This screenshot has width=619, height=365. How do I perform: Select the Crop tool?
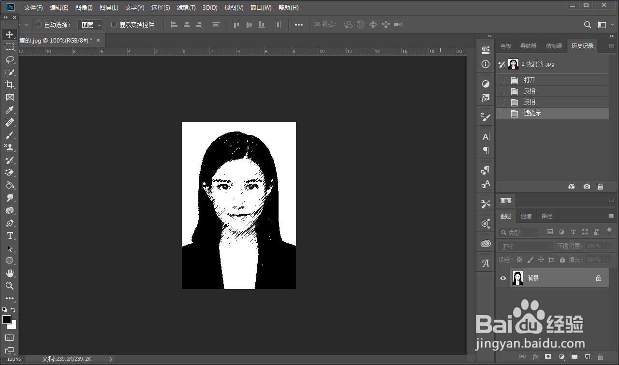coord(10,85)
